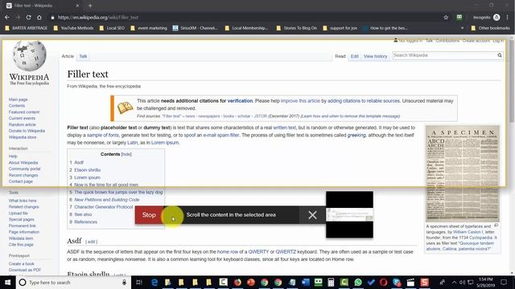
Task: Click the specimen sheet image thumbnail
Action: pyautogui.click(x=463, y=173)
